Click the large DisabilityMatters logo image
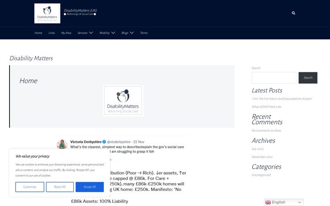The image size is (330, 206). click(123, 100)
